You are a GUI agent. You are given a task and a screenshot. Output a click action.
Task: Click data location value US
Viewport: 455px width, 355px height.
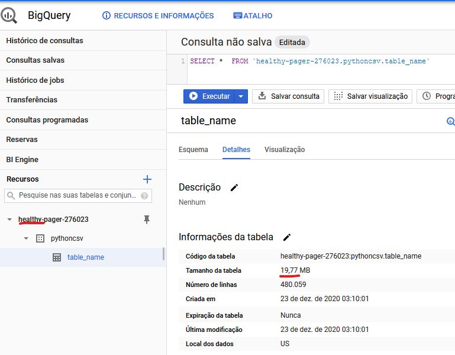click(x=285, y=344)
